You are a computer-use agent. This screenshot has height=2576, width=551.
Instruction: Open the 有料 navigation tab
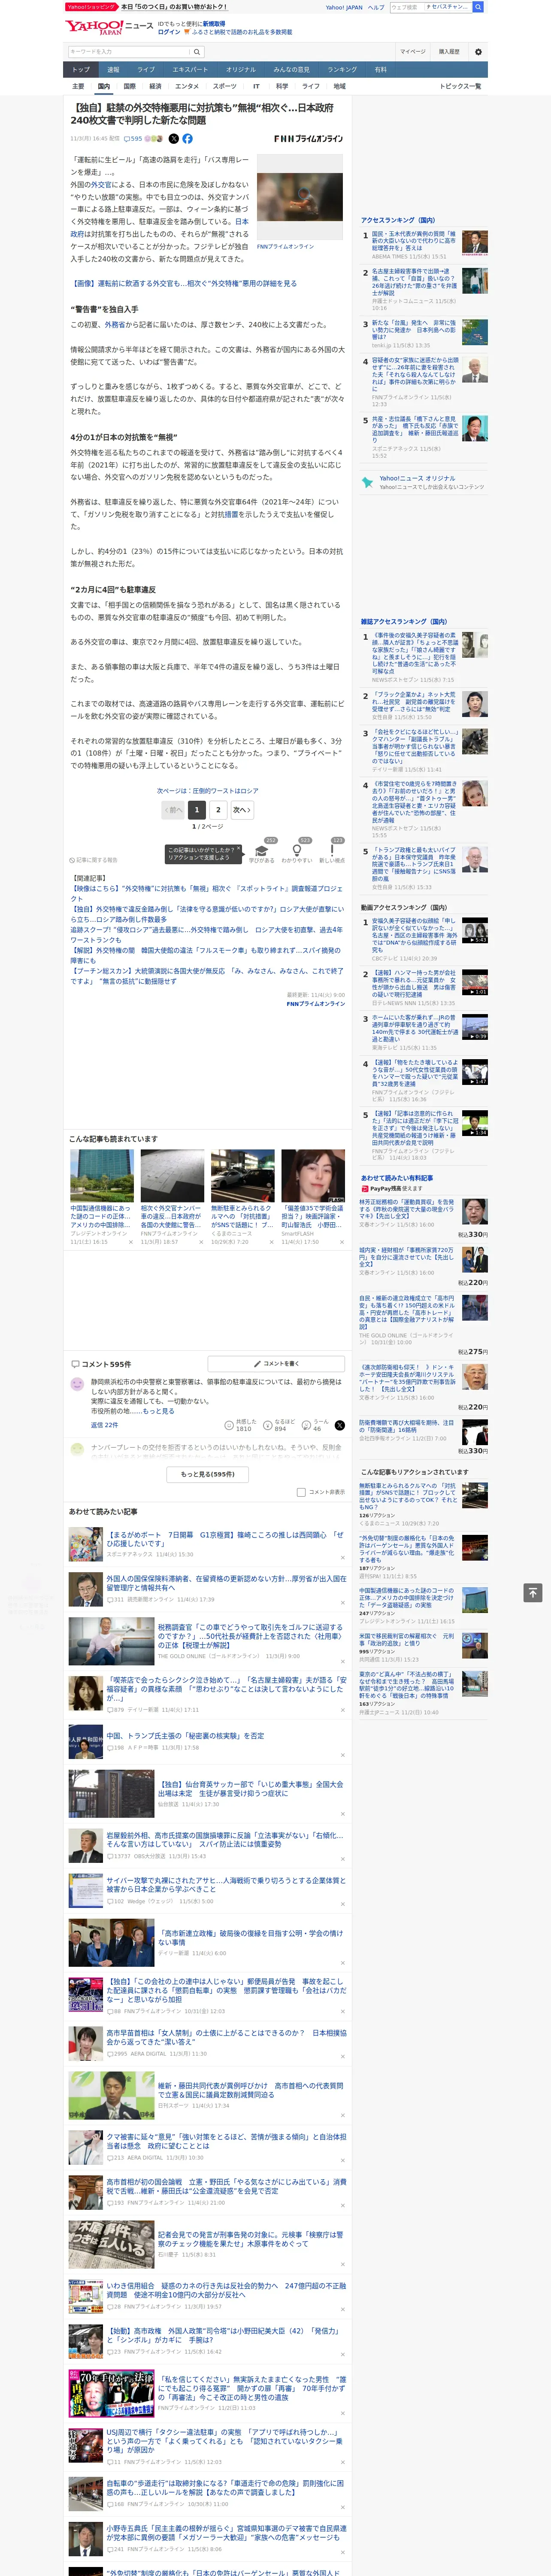click(x=381, y=70)
